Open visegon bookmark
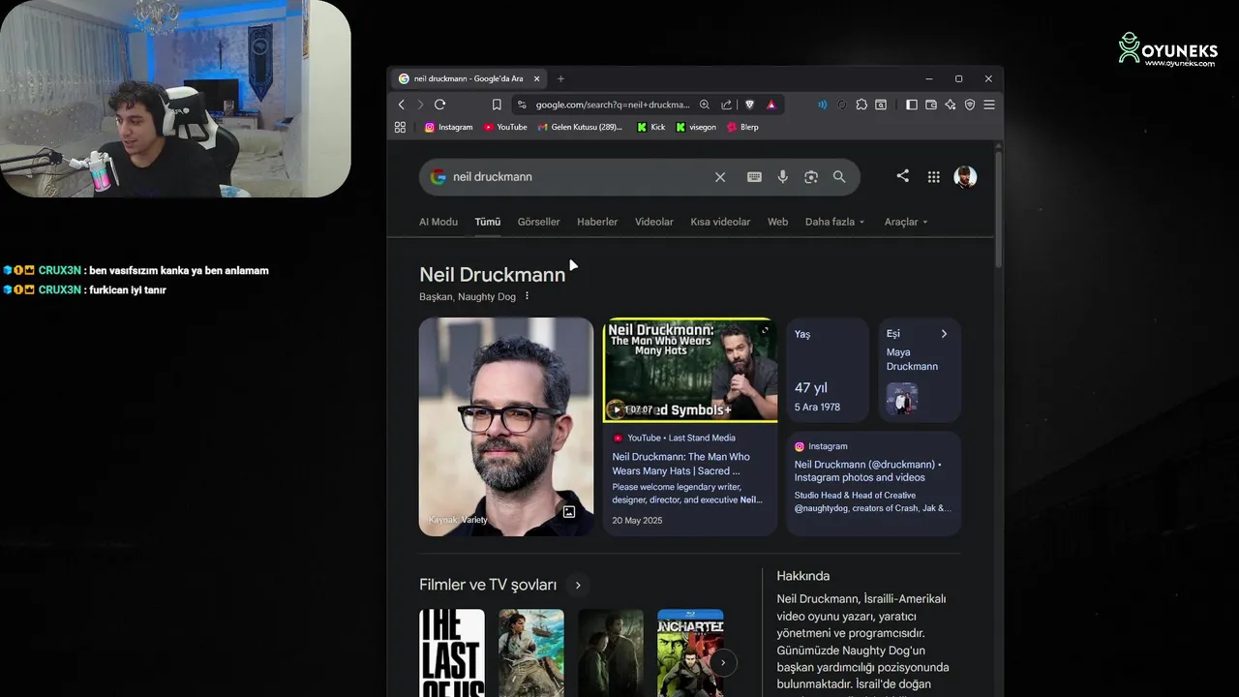This screenshot has height=697, width=1239. (x=696, y=127)
